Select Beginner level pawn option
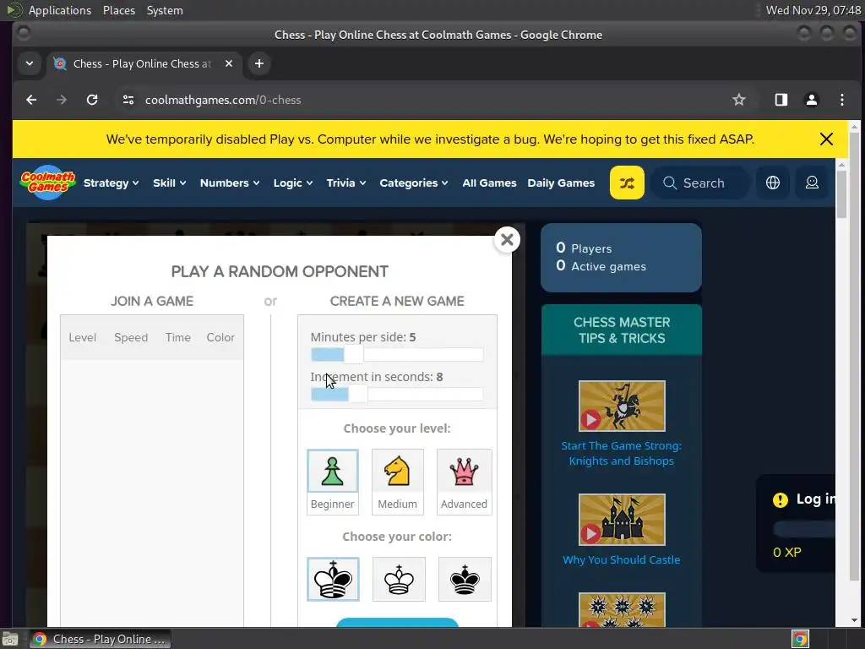 [333, 482]
